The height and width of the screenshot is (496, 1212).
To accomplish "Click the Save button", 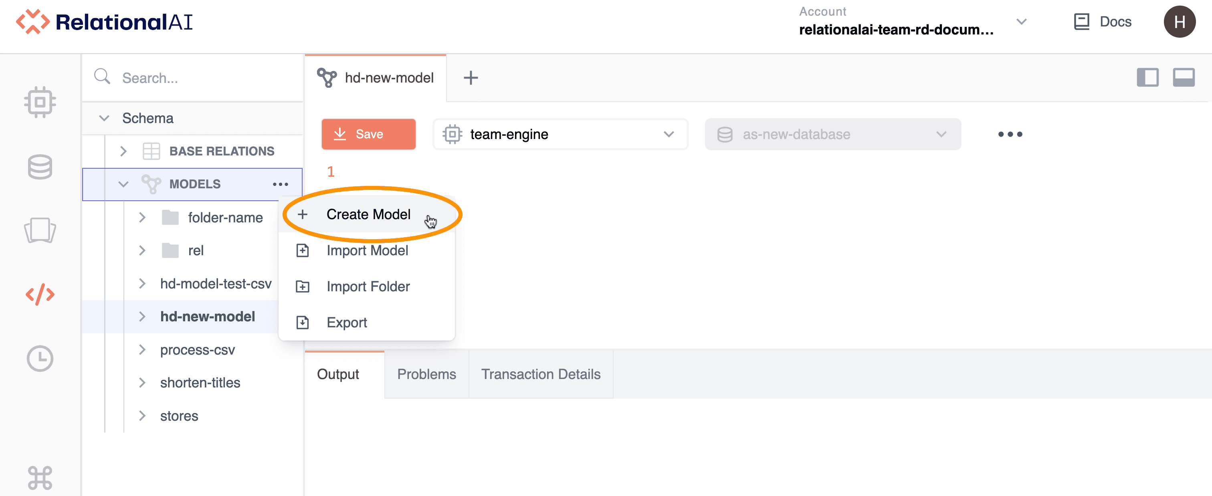I will (x=368, y=135).
